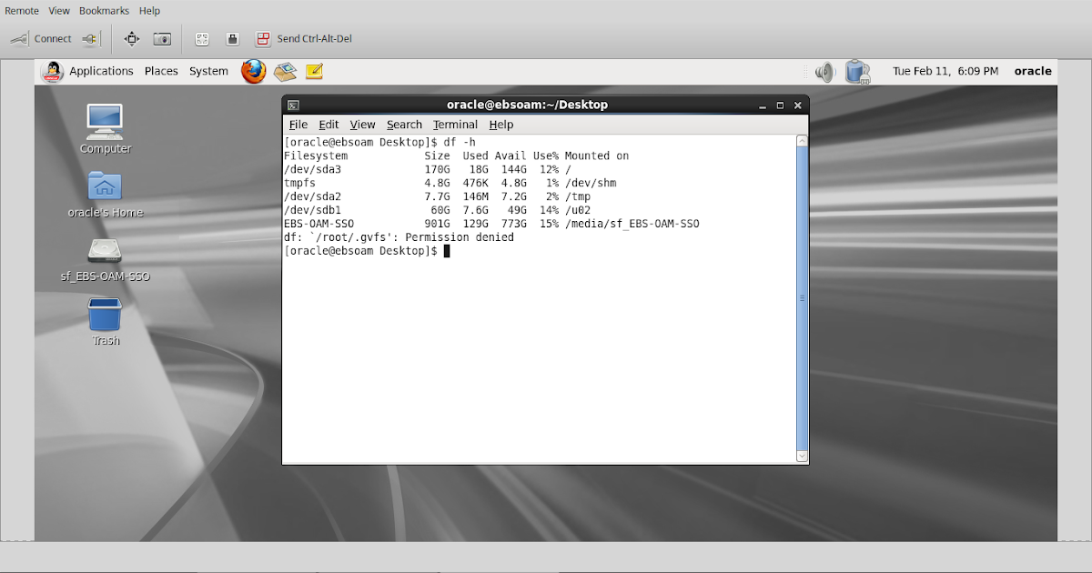Screen dimensions: 1092x573
Task: Click the volume speaker icon
Action: tap(824, 72)
